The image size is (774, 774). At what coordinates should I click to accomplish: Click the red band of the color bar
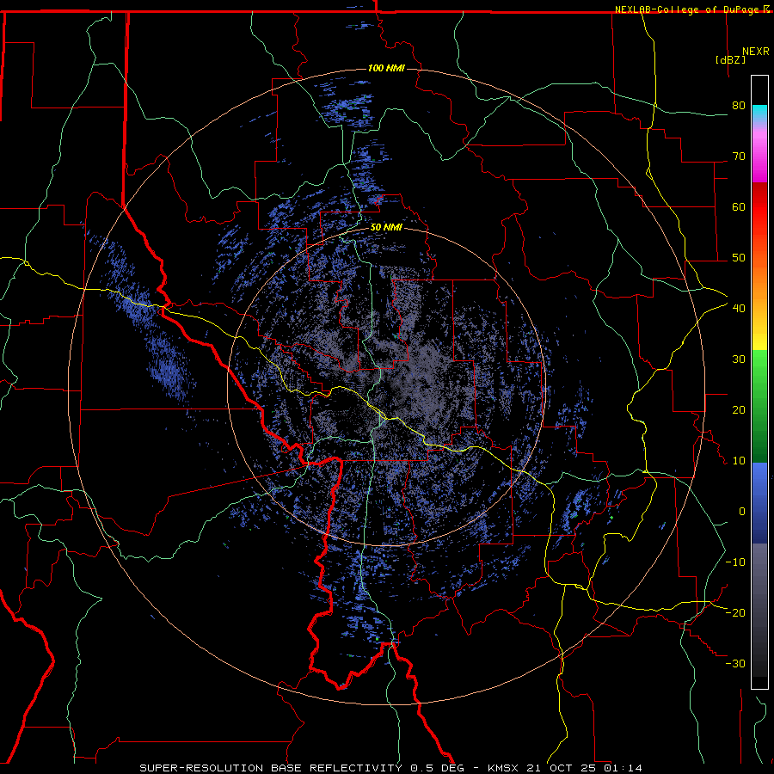[759, 207]
